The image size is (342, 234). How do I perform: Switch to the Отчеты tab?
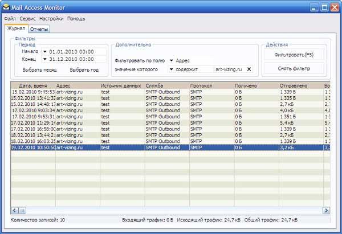click(x=39, y=29)
